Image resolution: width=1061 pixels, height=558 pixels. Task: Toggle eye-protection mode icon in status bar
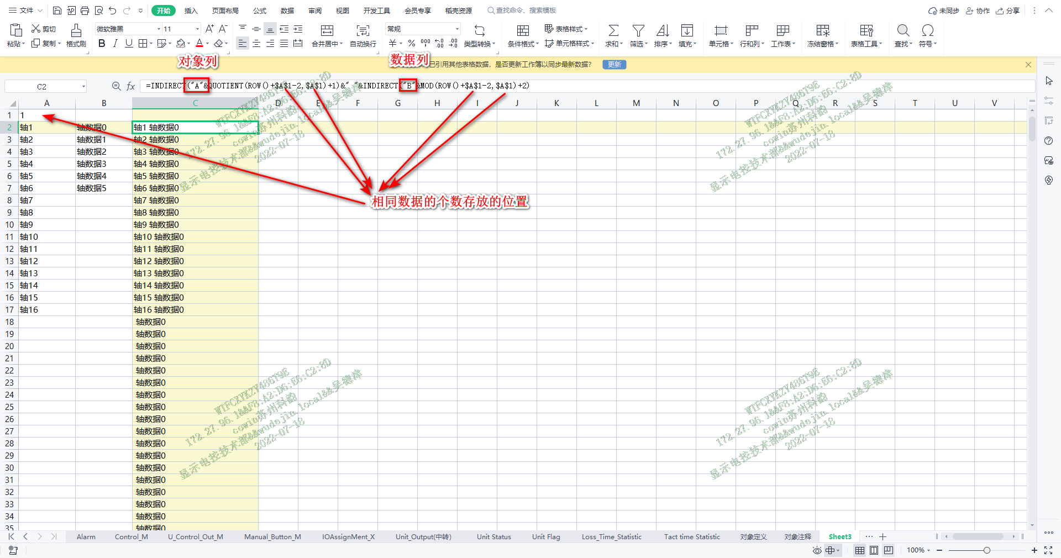817,550
